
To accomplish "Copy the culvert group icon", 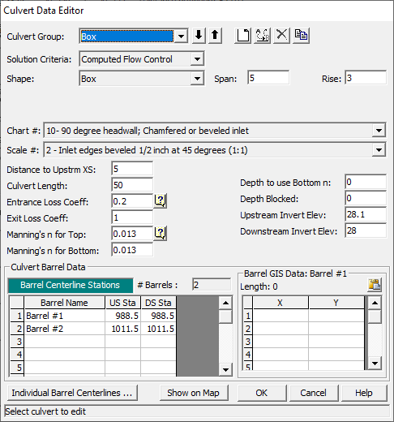I will pos(301,36).
